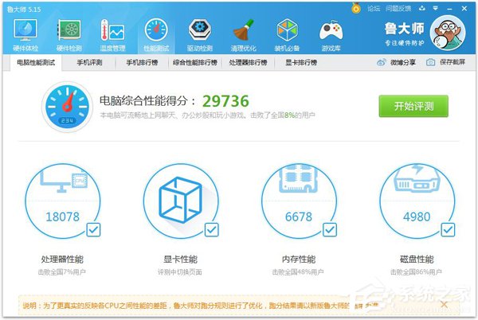478x320 pixels.
Task: Open the 装机必备 essential software icon
Action: coord(288,35)
